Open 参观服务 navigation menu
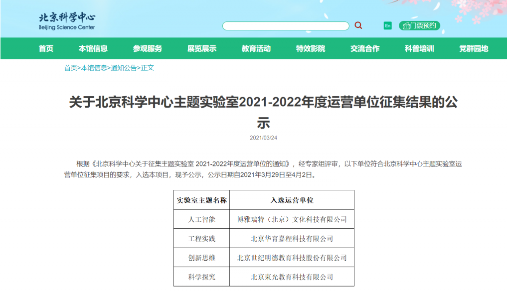This screenshot has height=295, width=507. click(148, 48)
